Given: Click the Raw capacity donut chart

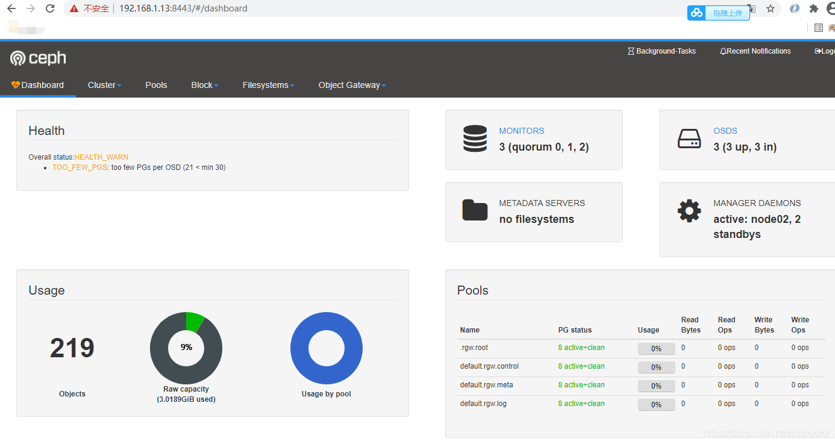Looking at the screenshot, I should (186, 348).
